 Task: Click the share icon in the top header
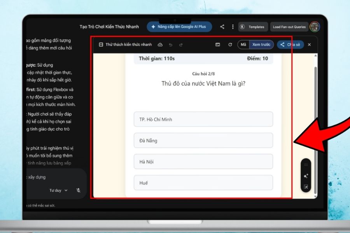click(x=222, y=27)
